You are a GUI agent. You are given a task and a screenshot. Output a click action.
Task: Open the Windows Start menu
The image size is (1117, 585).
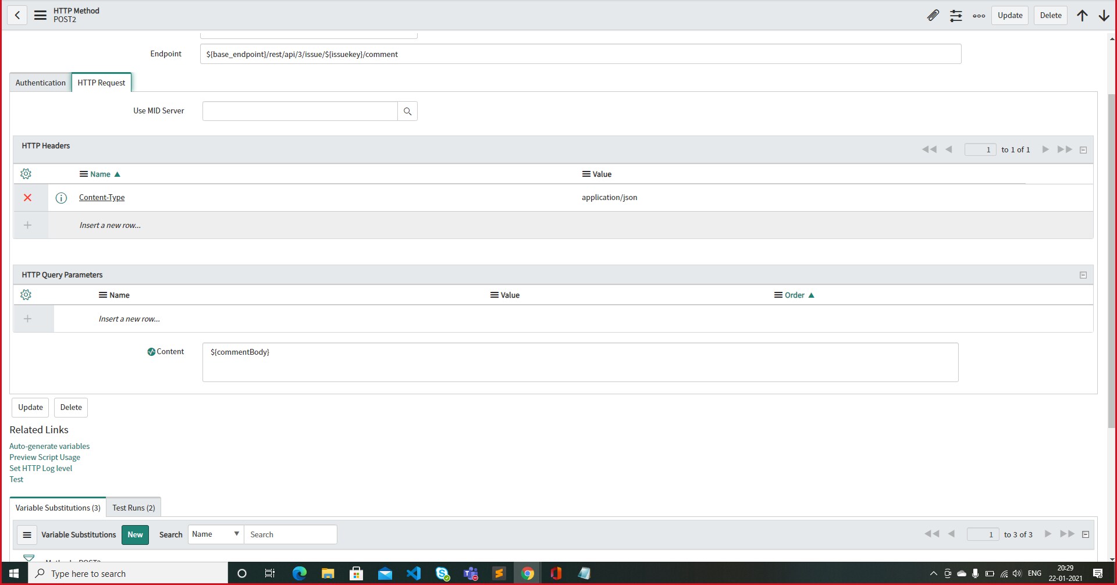coord(14,573)
